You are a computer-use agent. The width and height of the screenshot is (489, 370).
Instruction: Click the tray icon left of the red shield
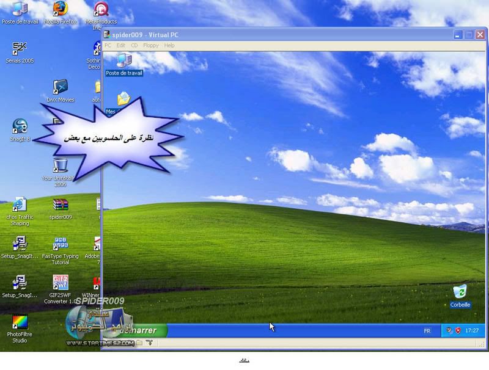(x=449, y=330)
